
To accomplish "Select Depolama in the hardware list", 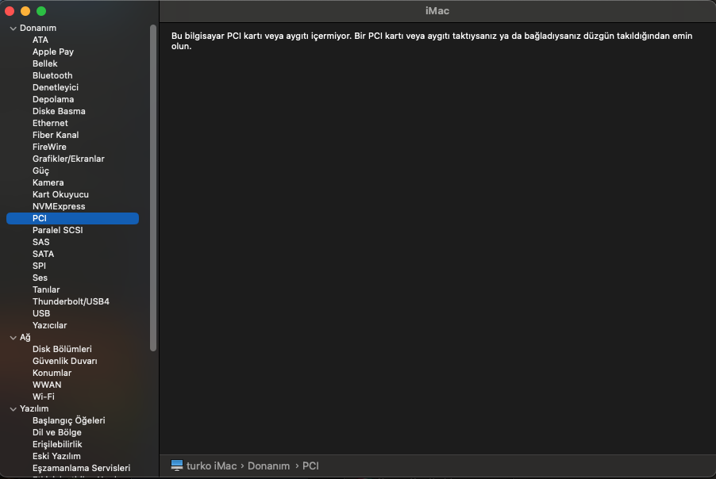I will tap(53, 99).
